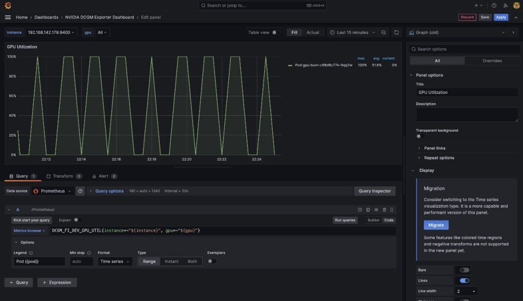Go to Dashboards breadcrumb
This screenshot has width=523, height=301.
[46, 17]
